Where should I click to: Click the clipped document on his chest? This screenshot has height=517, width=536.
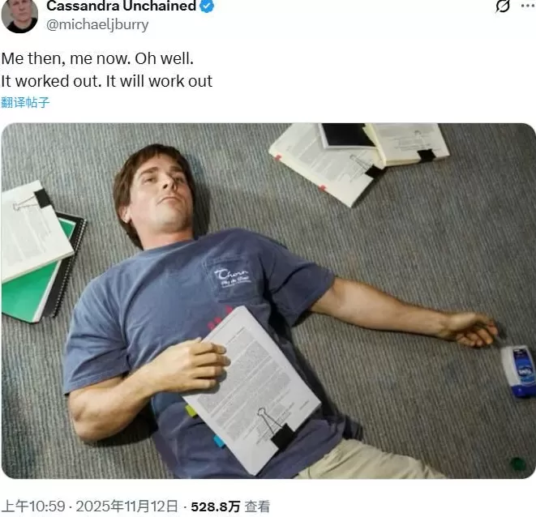254,390
